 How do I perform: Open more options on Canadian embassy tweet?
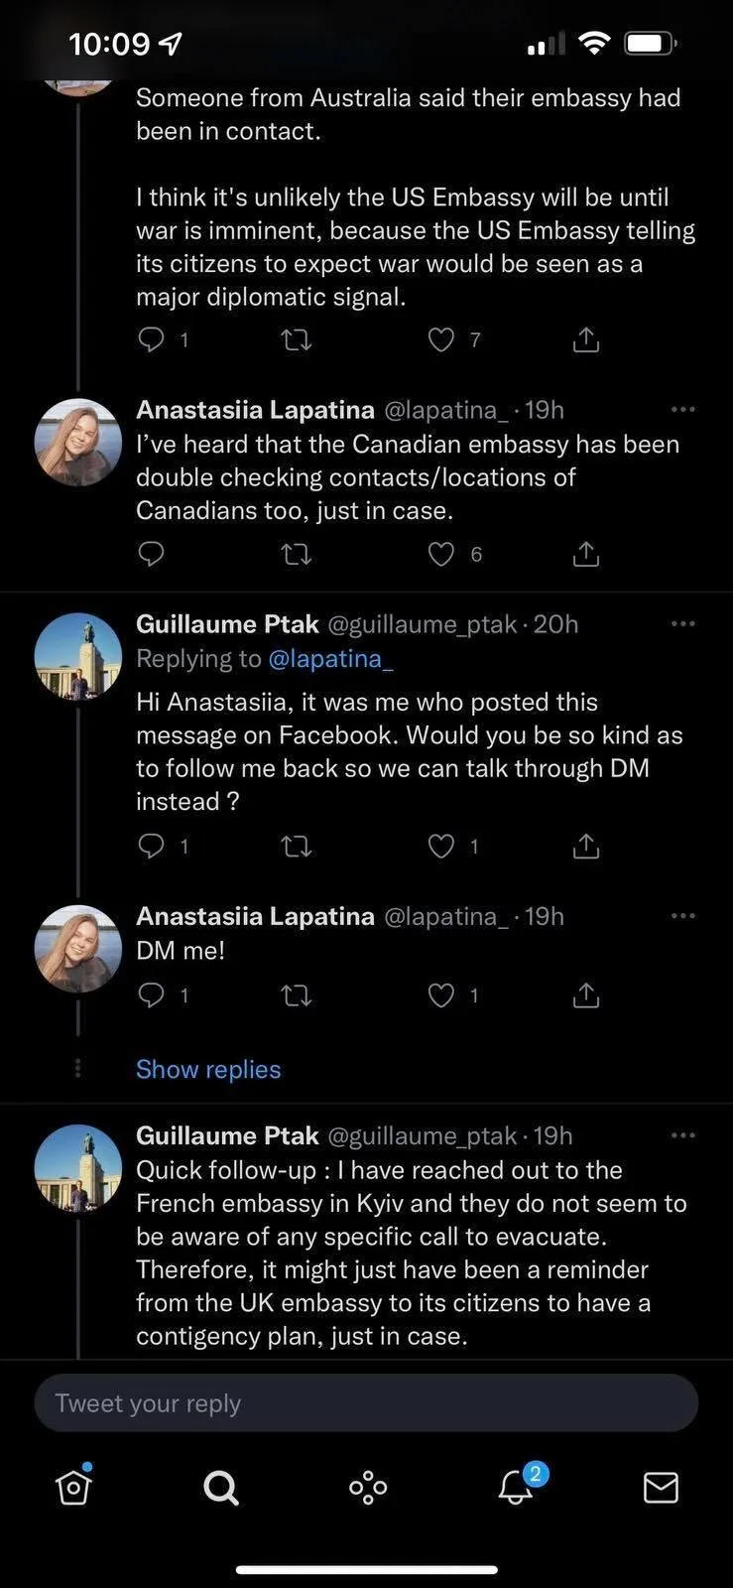(x=682, y=409)
